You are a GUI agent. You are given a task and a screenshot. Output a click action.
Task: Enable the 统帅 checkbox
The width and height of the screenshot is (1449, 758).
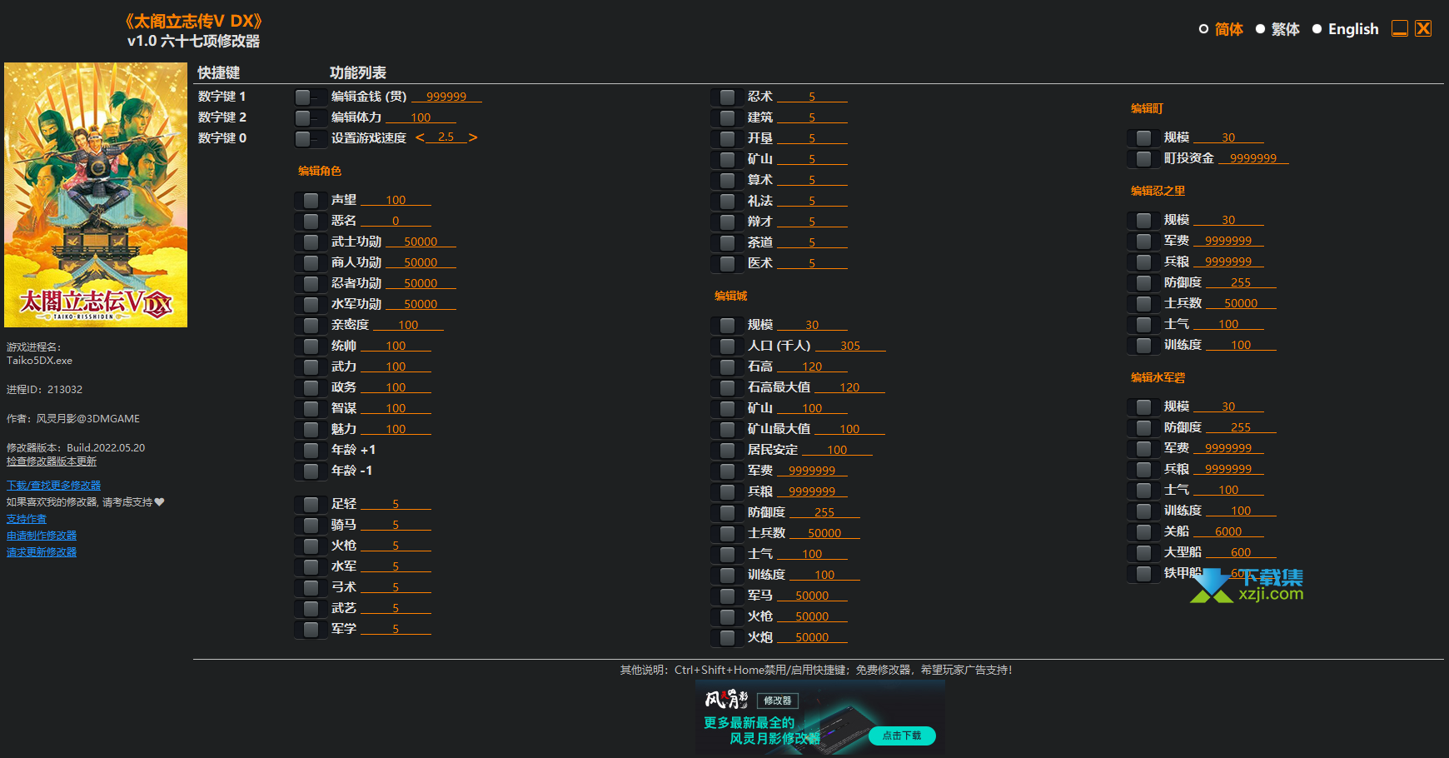310,346
